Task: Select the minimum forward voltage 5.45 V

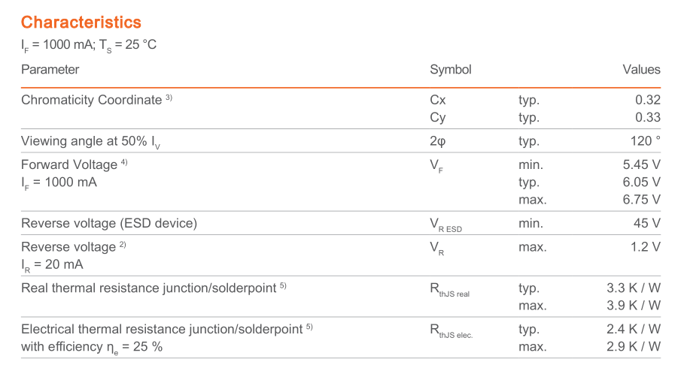Action: 641,164
